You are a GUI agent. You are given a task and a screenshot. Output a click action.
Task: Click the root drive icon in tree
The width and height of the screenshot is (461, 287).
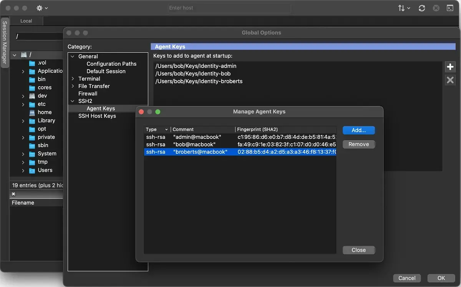tap(24, 55)
